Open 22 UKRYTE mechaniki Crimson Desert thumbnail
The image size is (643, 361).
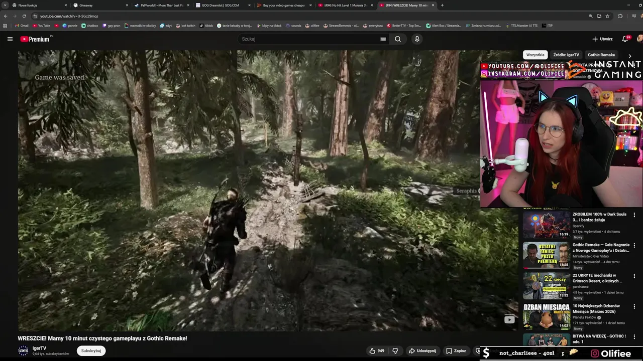[x=547, y=286]
